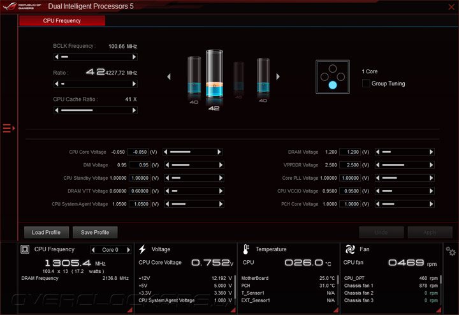Increase DRAM VTT Voltage with right arrow

(x=221, y=191)
